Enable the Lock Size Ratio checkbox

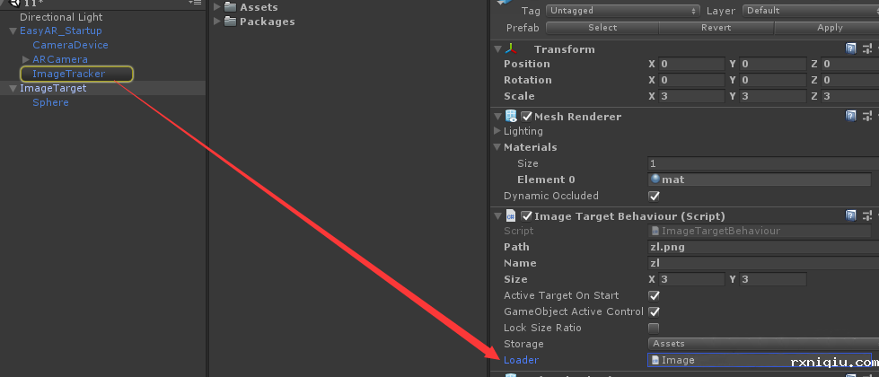pyautogui.click(x=654, y=328)
